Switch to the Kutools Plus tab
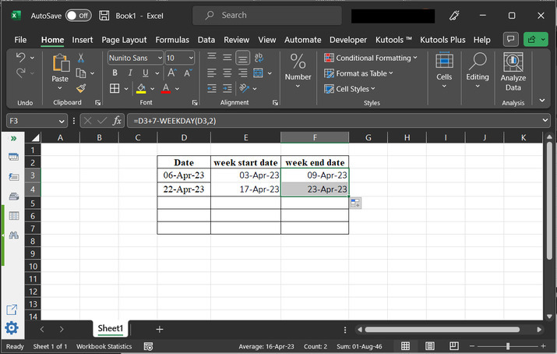The width and height of the screenshot is (557, 354). click(442, 40)
